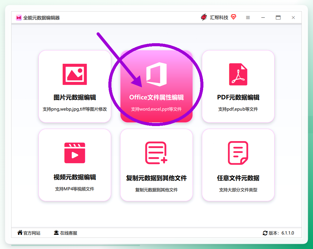Click the red heart VIP badge icon
This screenshot has height=249, width=313.
(x=234, y=17)
